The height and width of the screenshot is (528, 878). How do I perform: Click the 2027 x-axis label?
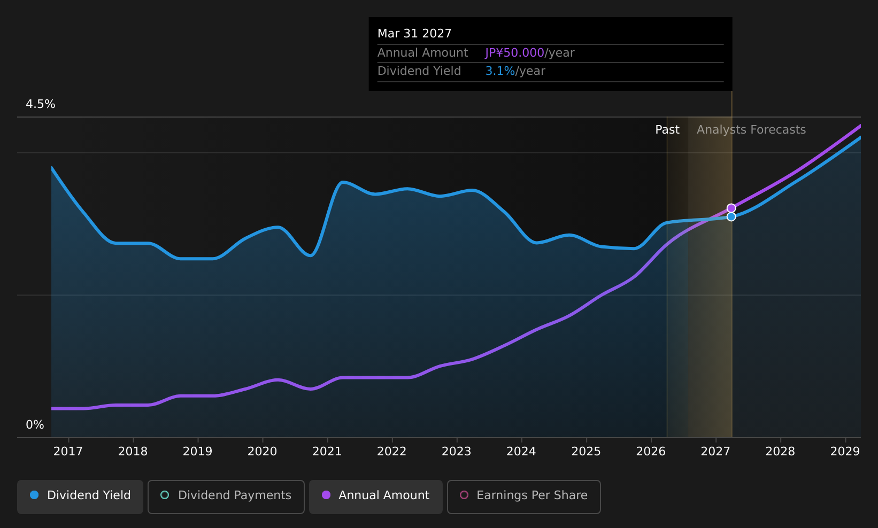point(715,452)
